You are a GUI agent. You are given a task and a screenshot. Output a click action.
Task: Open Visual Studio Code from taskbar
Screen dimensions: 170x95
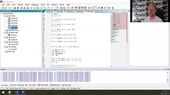pyautogui.click(x=16, y=92)
